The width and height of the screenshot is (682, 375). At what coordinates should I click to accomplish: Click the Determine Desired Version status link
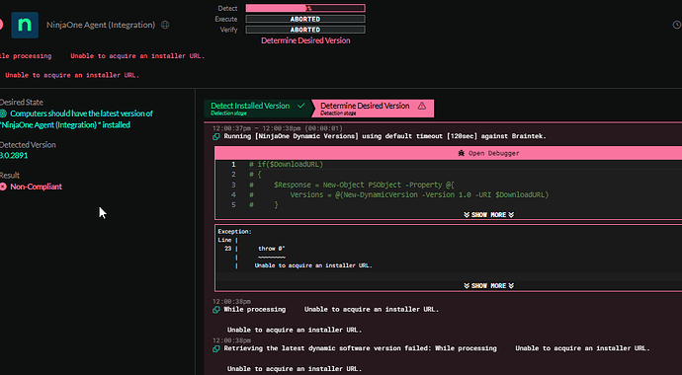click(305, 40)
